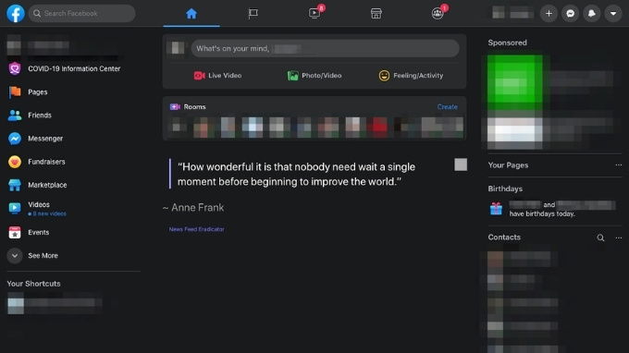Open the Watch video tab

(x=314, y=14)
